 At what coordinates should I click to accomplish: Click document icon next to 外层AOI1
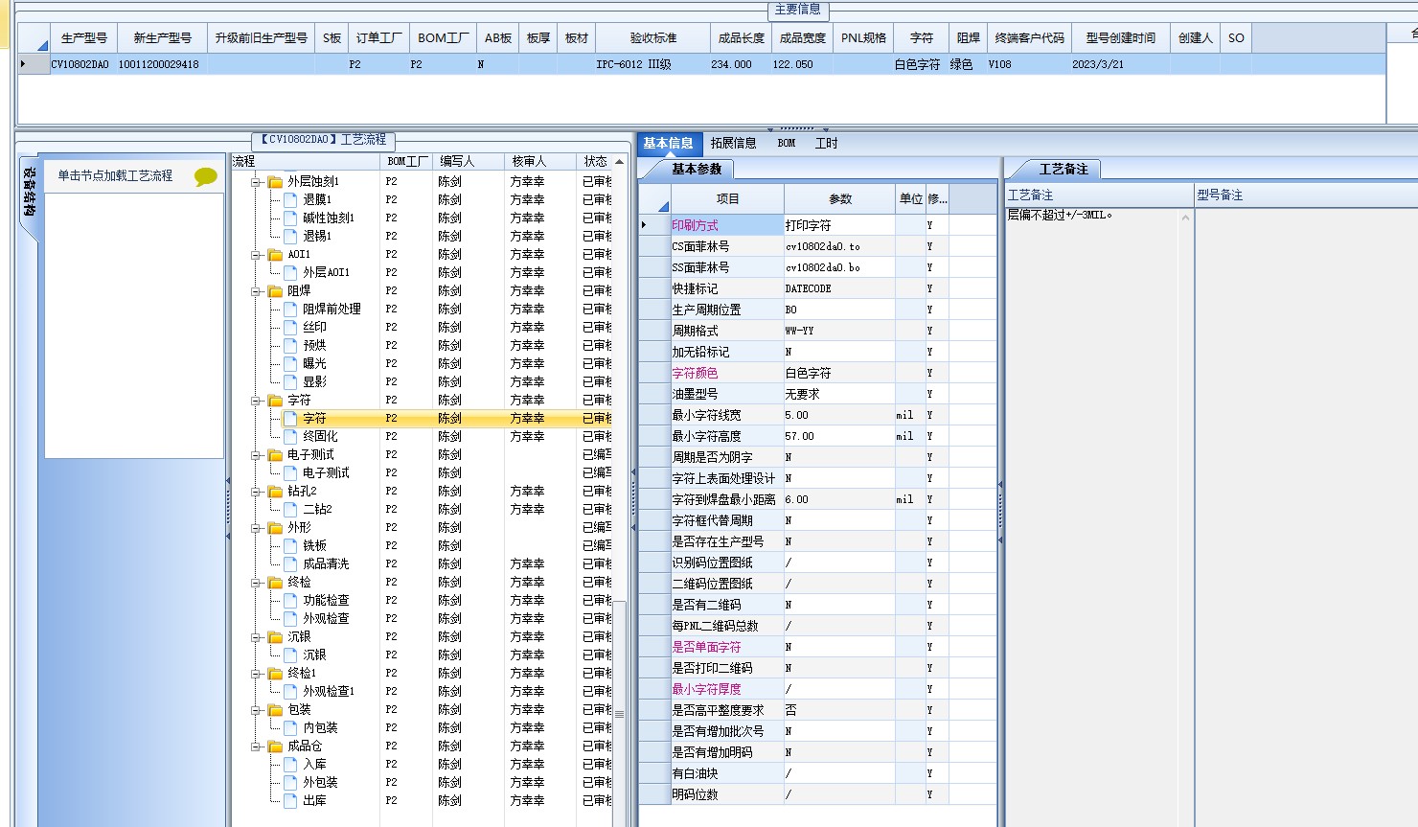(x=290, y=272)
